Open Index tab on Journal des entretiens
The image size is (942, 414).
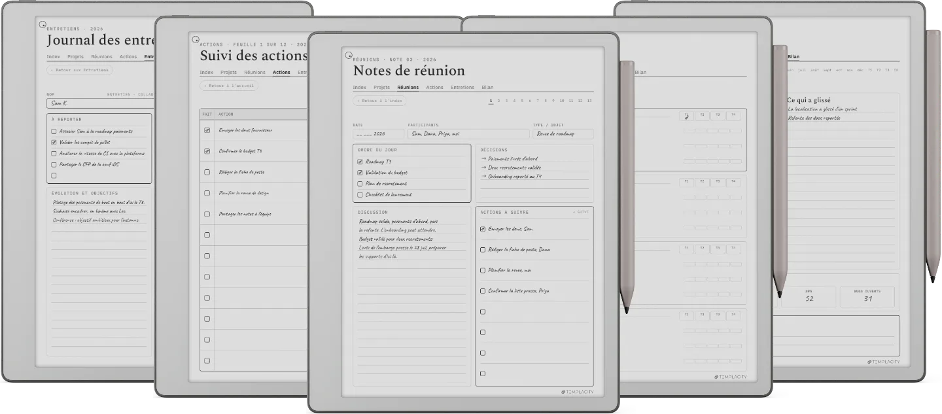[x=54, y=57]
